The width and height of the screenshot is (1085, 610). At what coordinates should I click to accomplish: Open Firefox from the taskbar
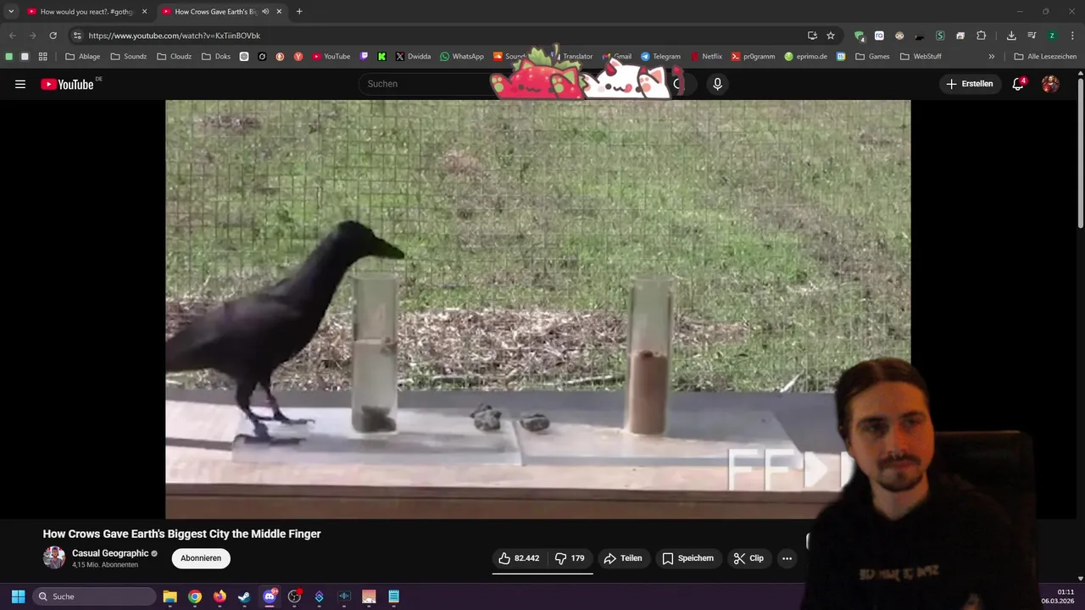tap(220, 596)
